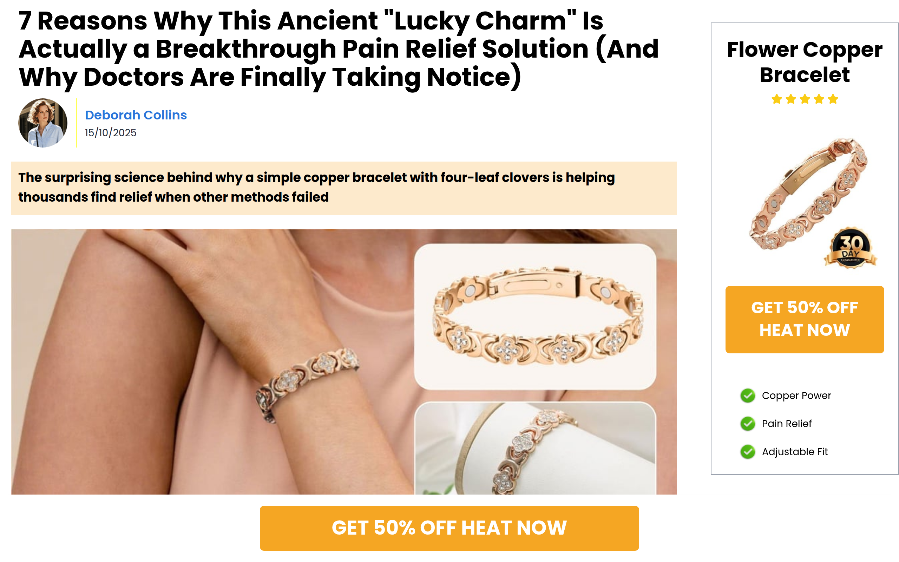Click the green checkmark next to Copper Power
Screen dimensions: 899x562
(x=747, y=396)
